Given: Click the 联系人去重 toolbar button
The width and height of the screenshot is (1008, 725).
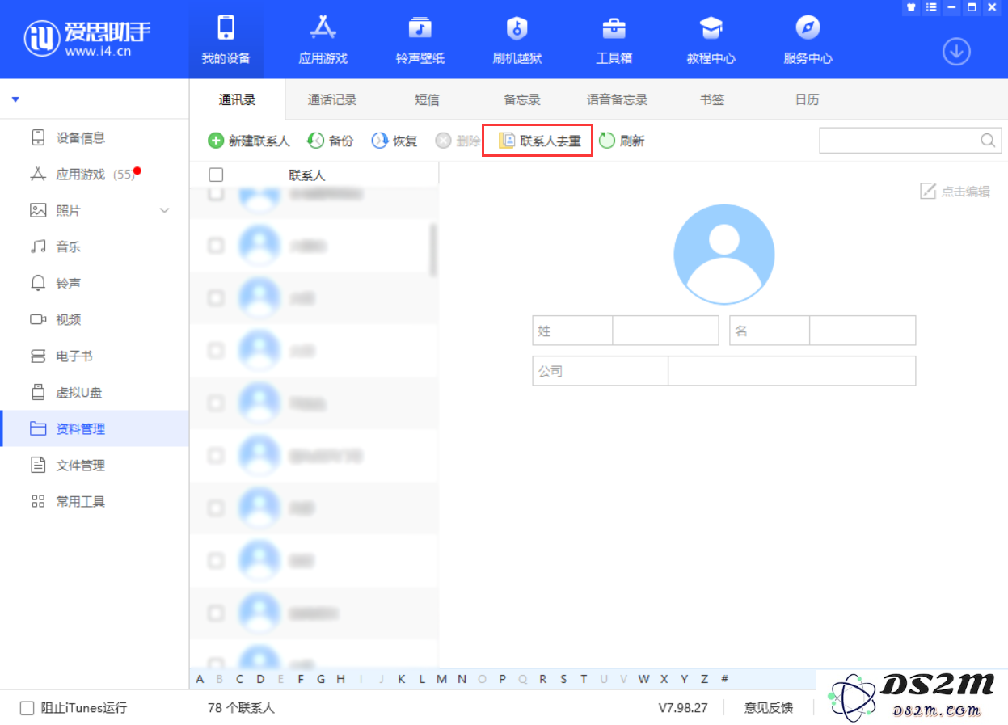Looking at the screenshot, I should click(539, 141).
